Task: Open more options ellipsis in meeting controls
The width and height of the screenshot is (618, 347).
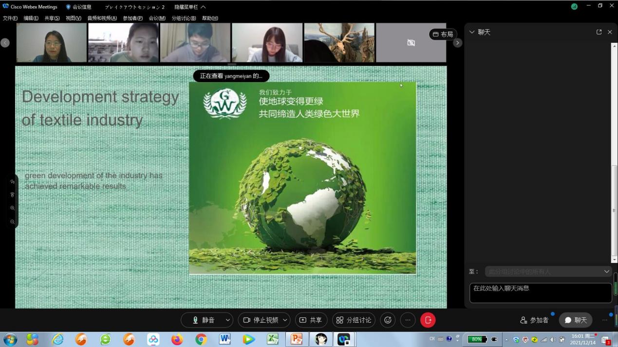Action: pos(408,320)
